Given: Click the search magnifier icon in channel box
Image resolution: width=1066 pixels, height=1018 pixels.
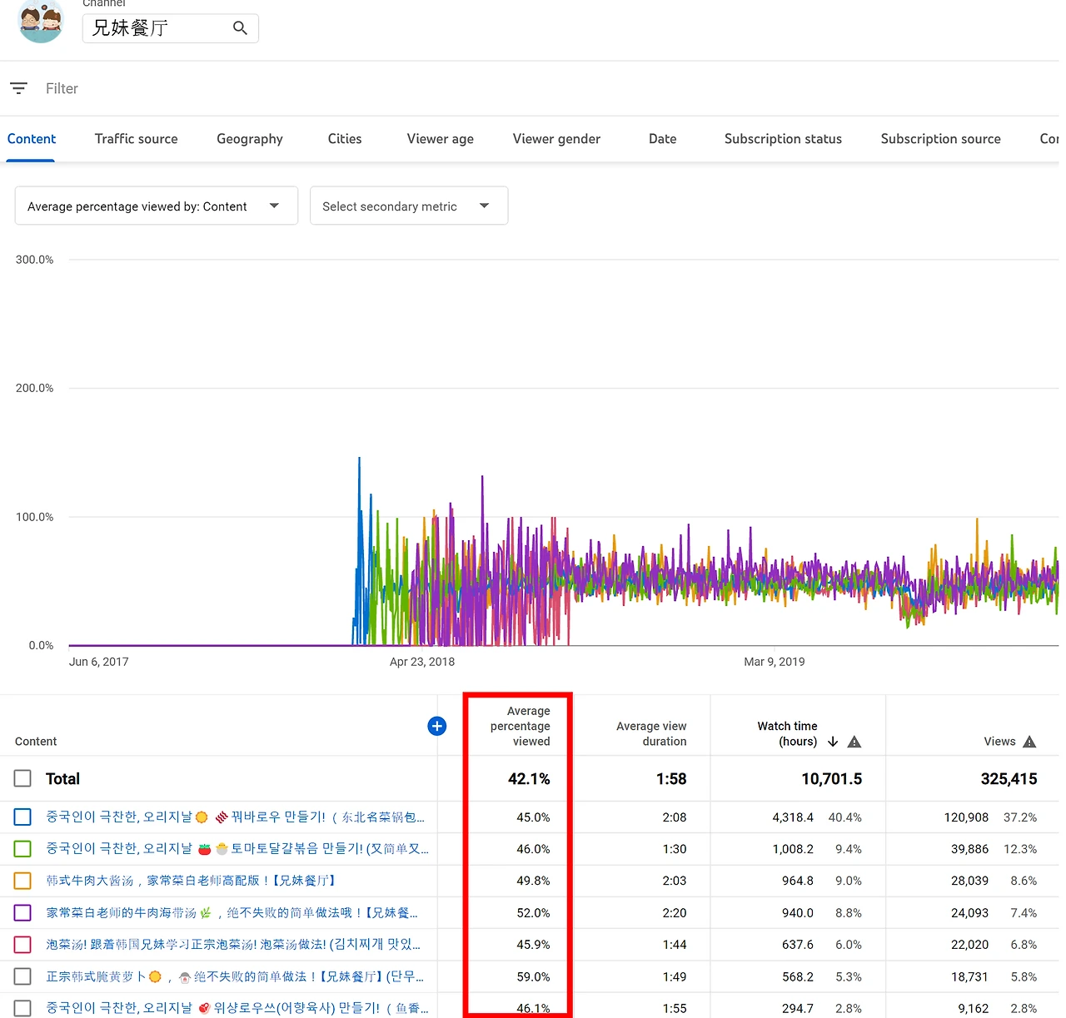Looking at the screenshot, I should click(x=240, y=28).
